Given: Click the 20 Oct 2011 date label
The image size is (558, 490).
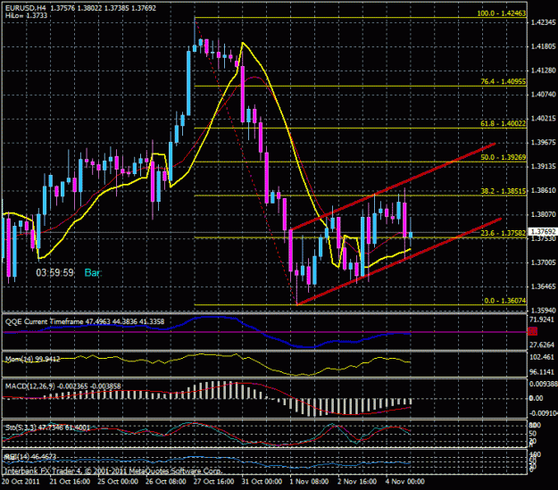Looking at the screenshot, I should 21,481.
